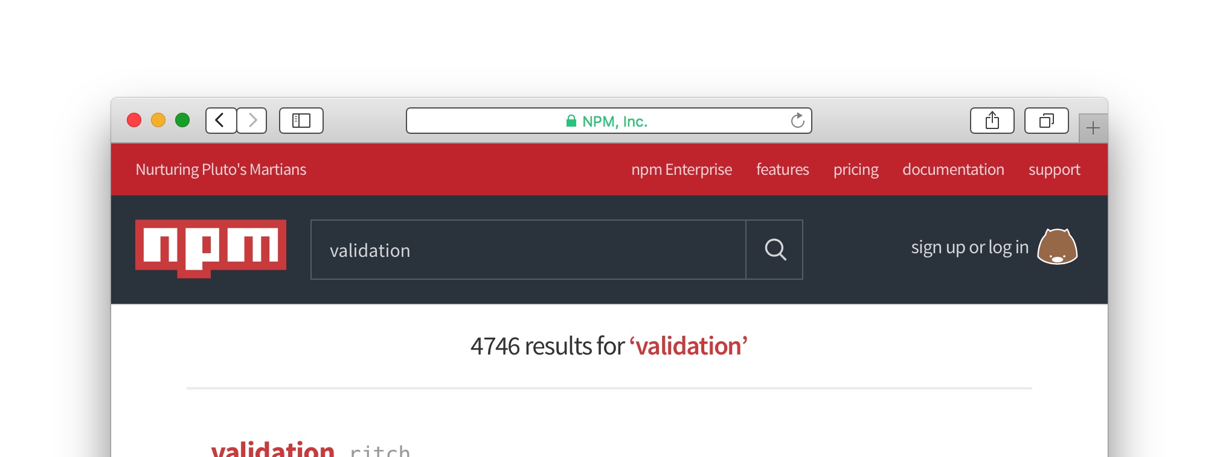Minimize the window with the yellow button

[x=158, y=120]
